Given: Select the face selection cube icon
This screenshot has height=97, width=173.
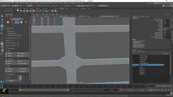Looking at the screenshot, I should tap(21, 22).
